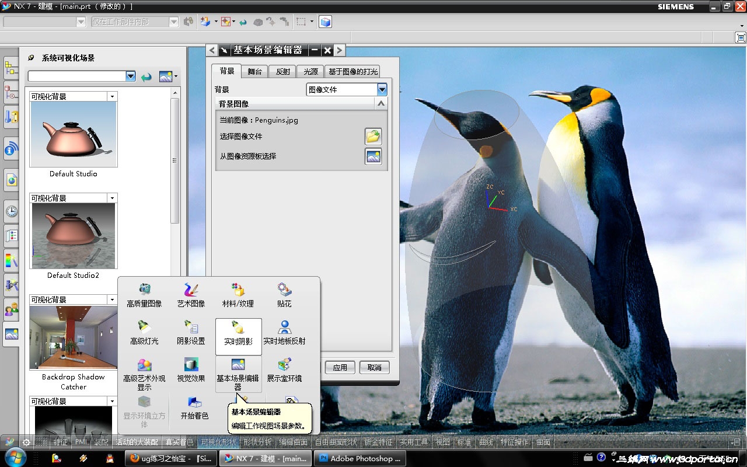747x467 pixels.
Task: Go to next dialog with right arrow
Action: [339, 50]
